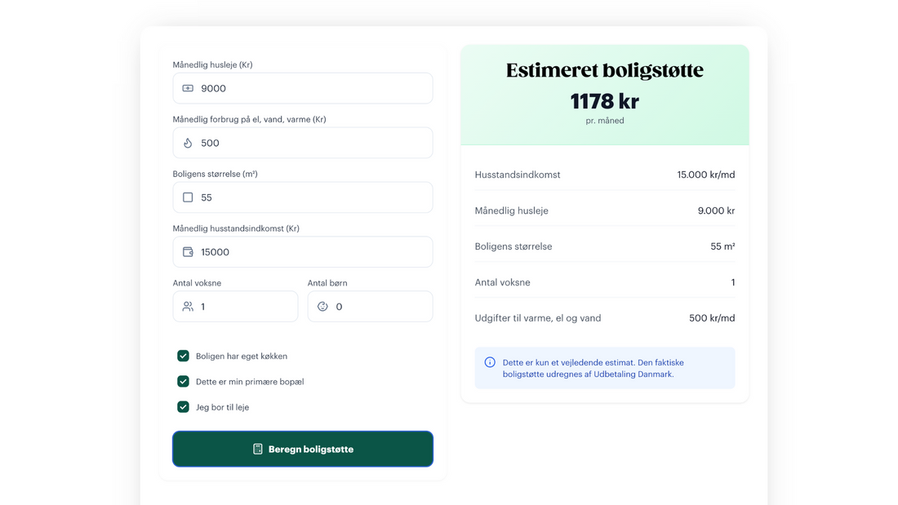The image size is (898, 505).
Task: Click the square icon in the size field
Action: [x=188, y=197]
